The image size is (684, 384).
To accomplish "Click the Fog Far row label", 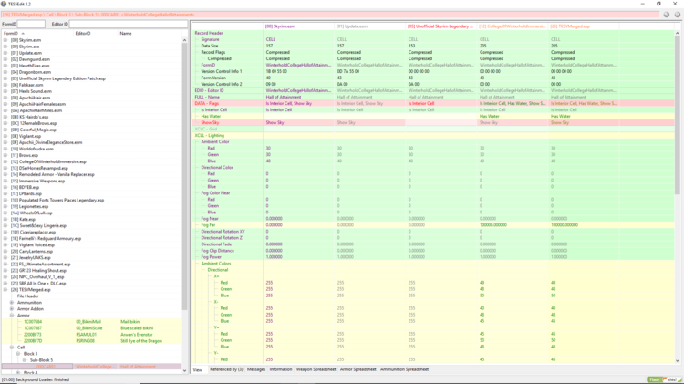I will pyautogui.click(x=208, y=225).
